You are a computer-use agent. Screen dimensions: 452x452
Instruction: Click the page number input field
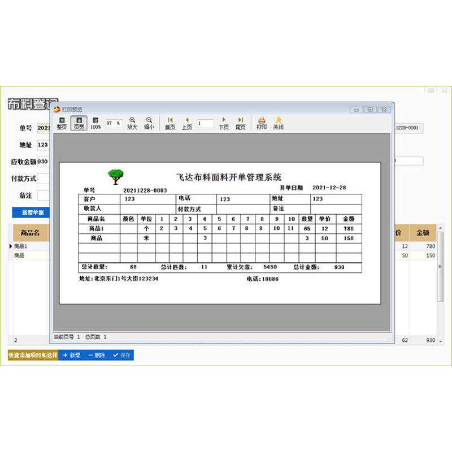click(x=205, y=123)
